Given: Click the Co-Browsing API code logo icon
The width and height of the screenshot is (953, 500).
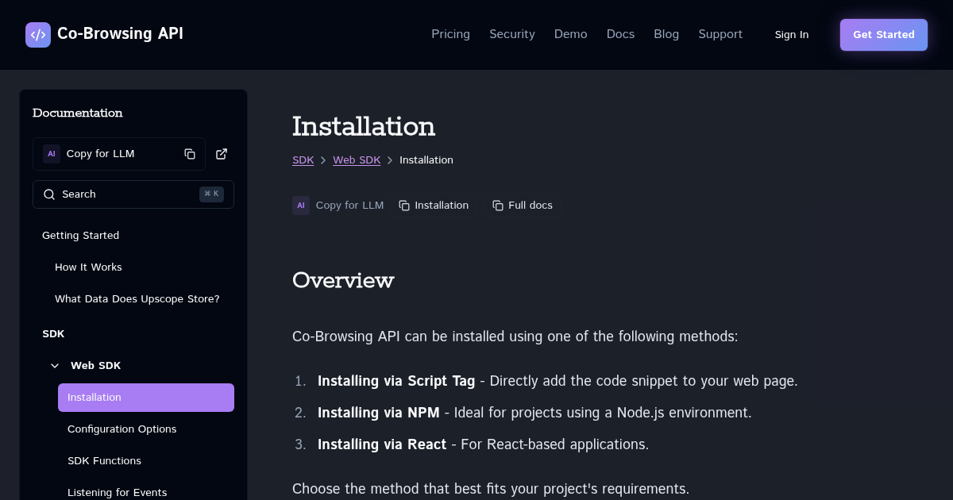Looking at the screenshot, I should [x=38, y=35].
